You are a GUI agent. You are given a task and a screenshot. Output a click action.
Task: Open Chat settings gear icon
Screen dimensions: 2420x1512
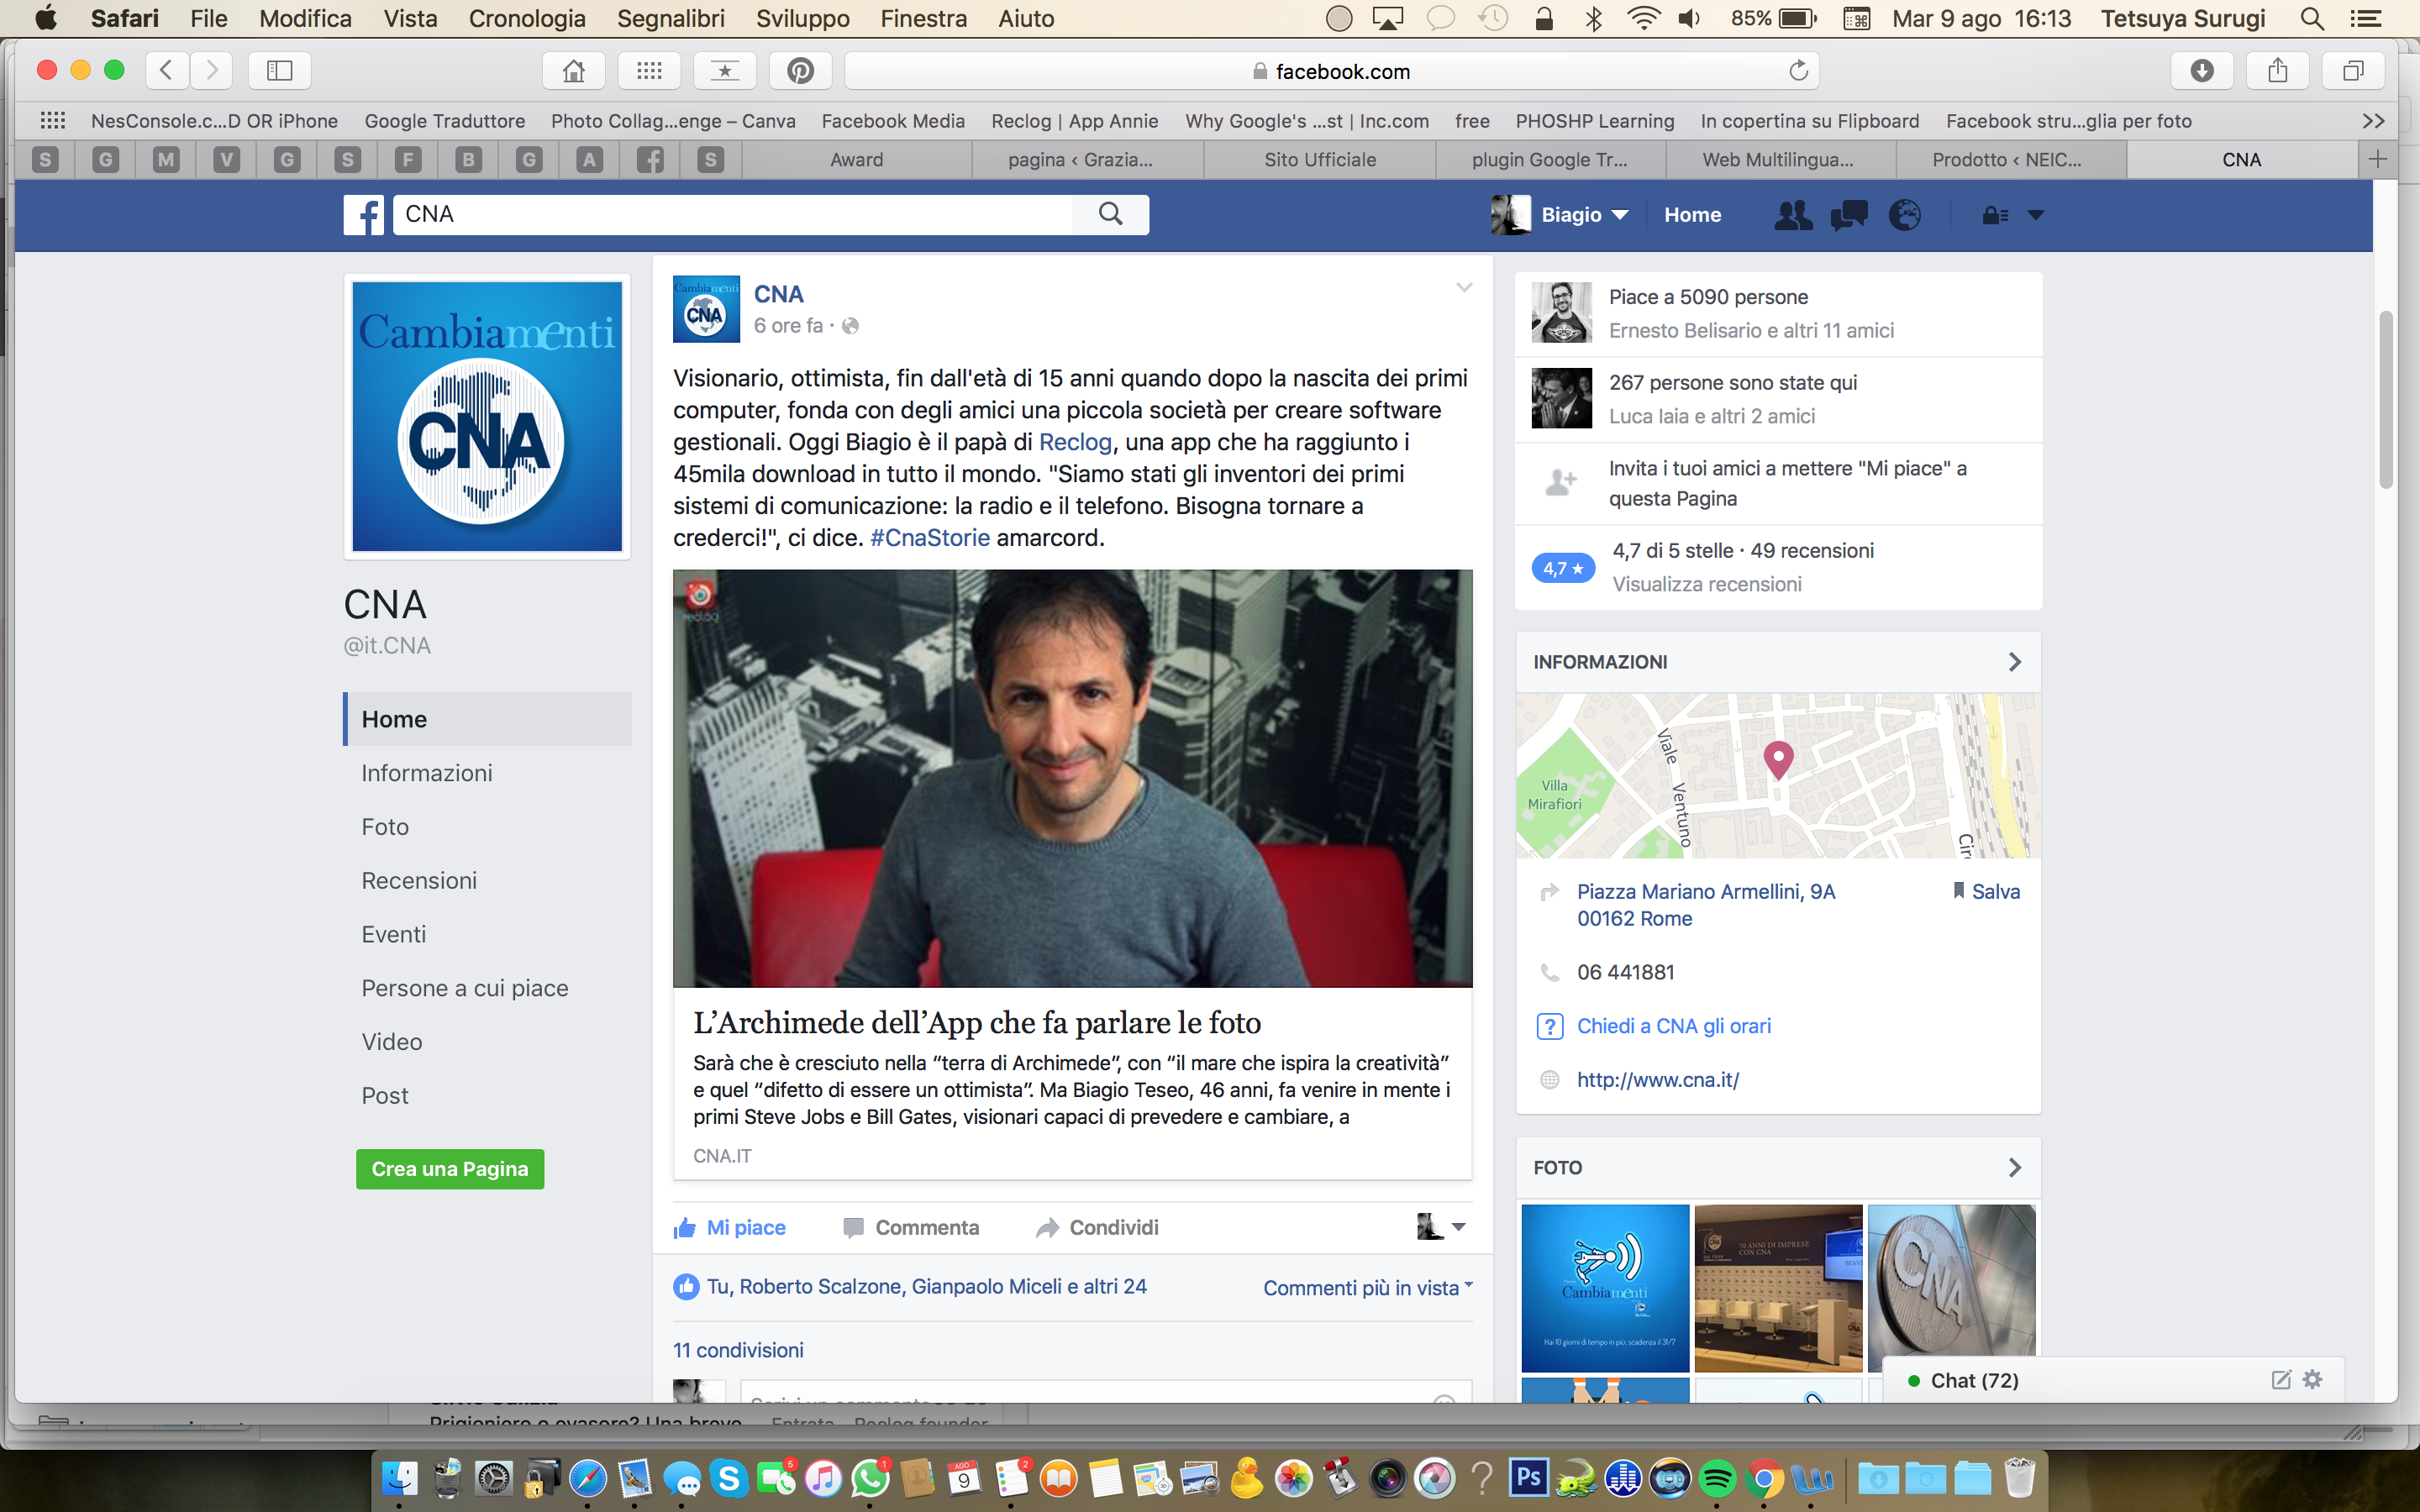(2313, 1380)
